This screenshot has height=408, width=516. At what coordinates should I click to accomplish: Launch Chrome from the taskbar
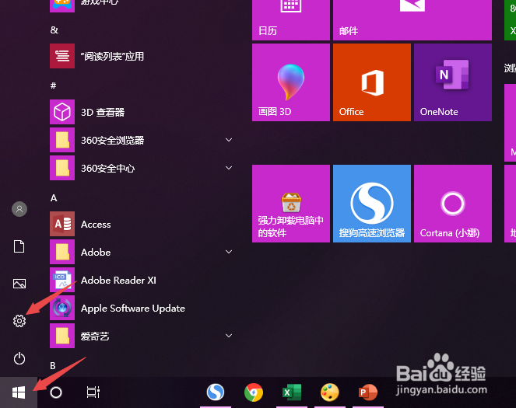click(x=254, y=392)
